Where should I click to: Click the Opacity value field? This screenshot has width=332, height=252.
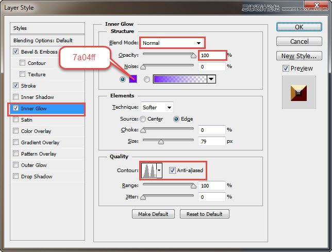[212, 56]
